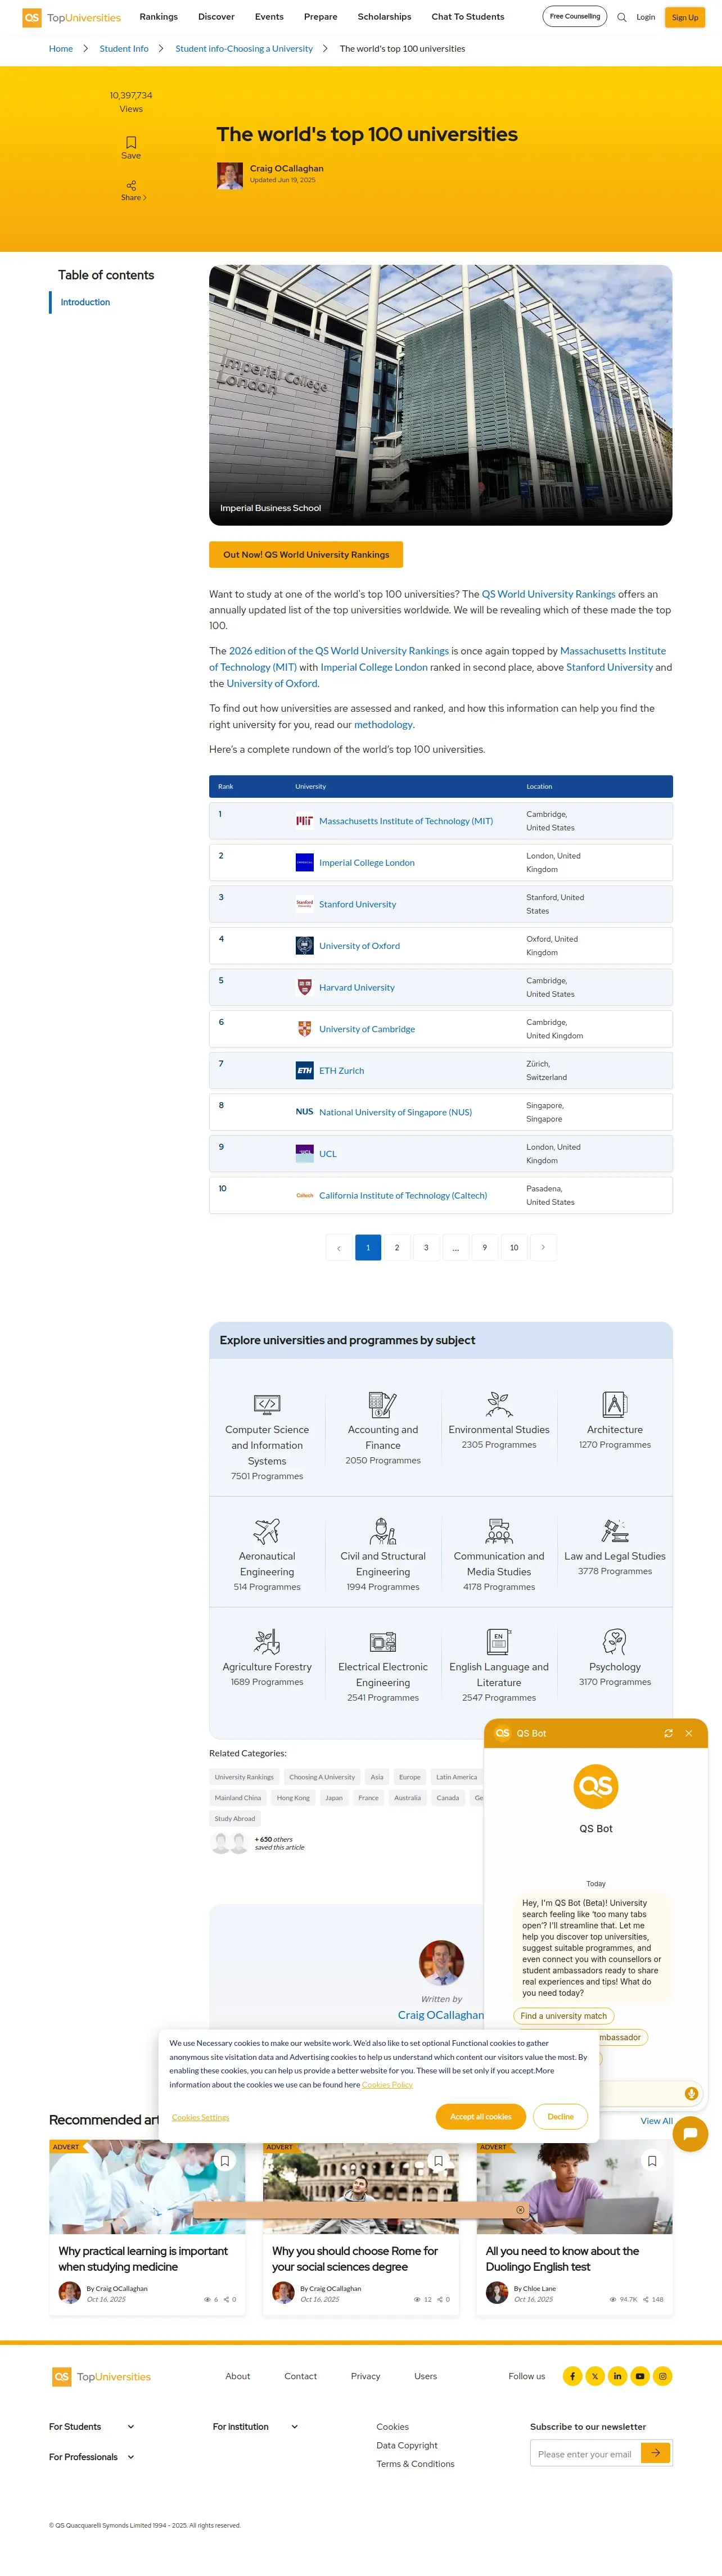Open the Prepare menu
Viewport: 722px width, 2576px height.
point(320,17)
